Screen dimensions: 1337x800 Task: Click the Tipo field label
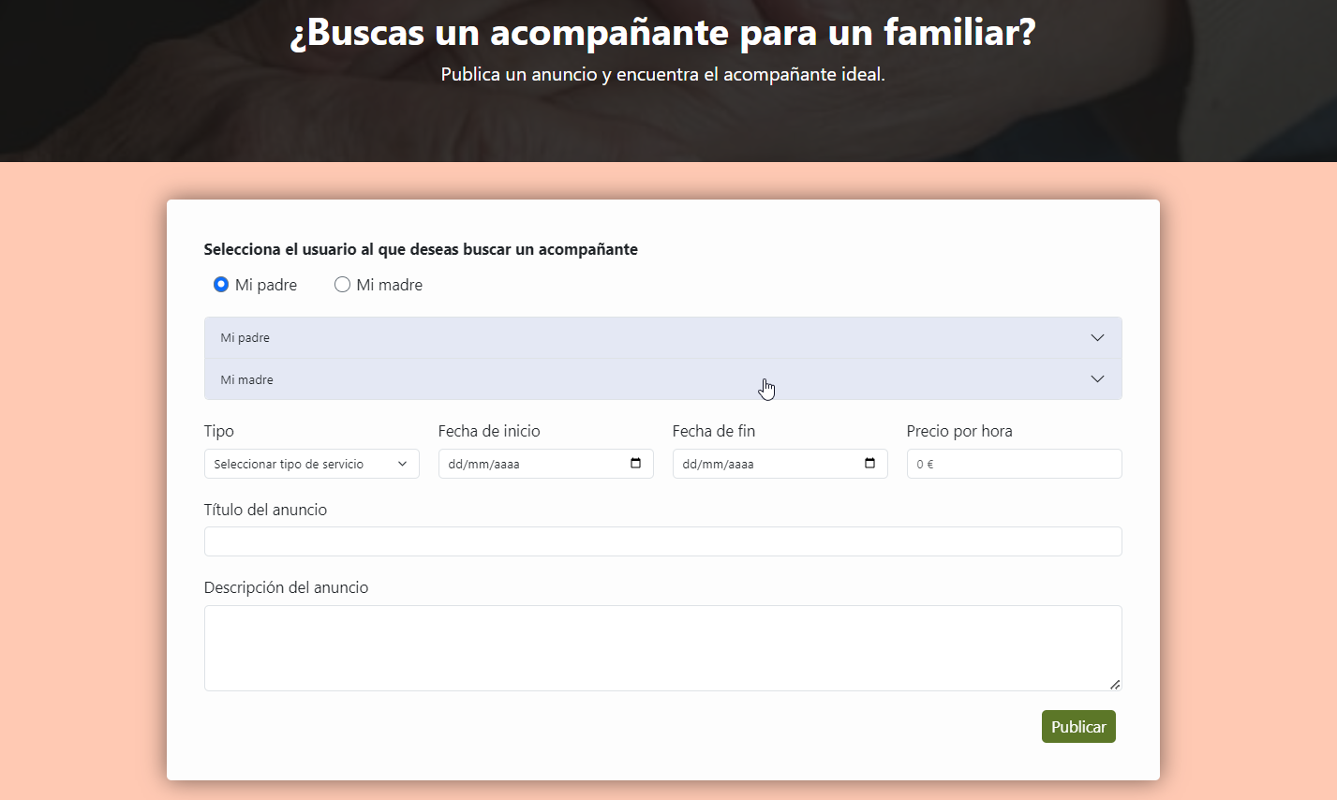pos(219,431)
